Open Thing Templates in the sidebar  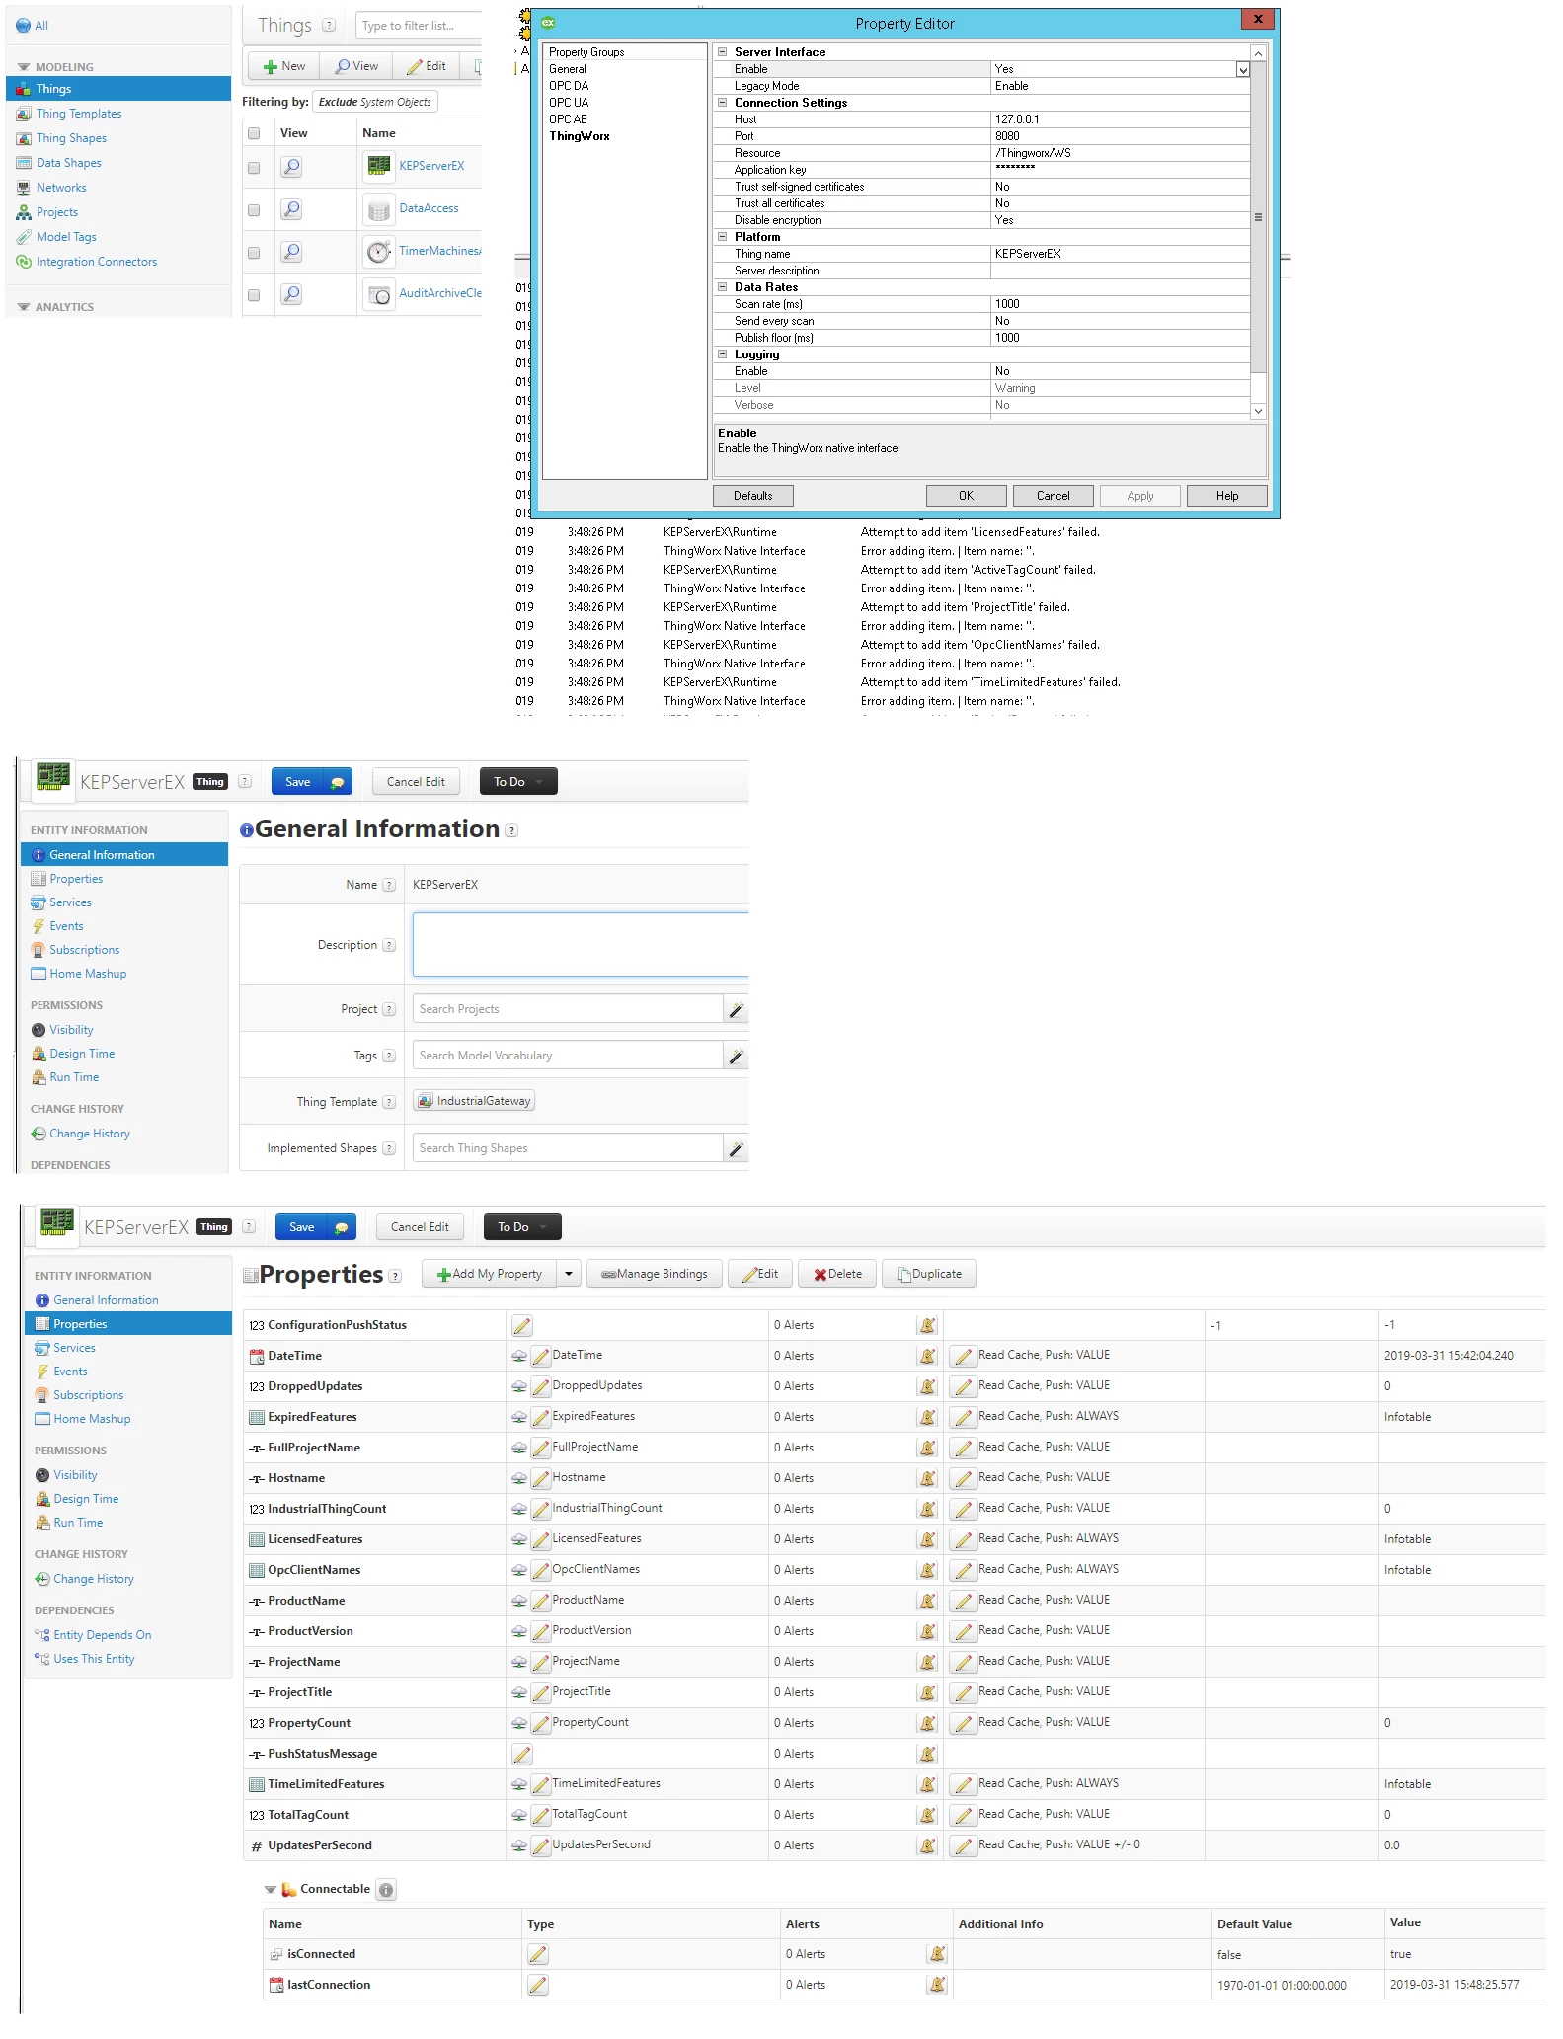79,114
